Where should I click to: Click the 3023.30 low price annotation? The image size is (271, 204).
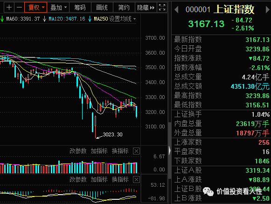(112, 134)
